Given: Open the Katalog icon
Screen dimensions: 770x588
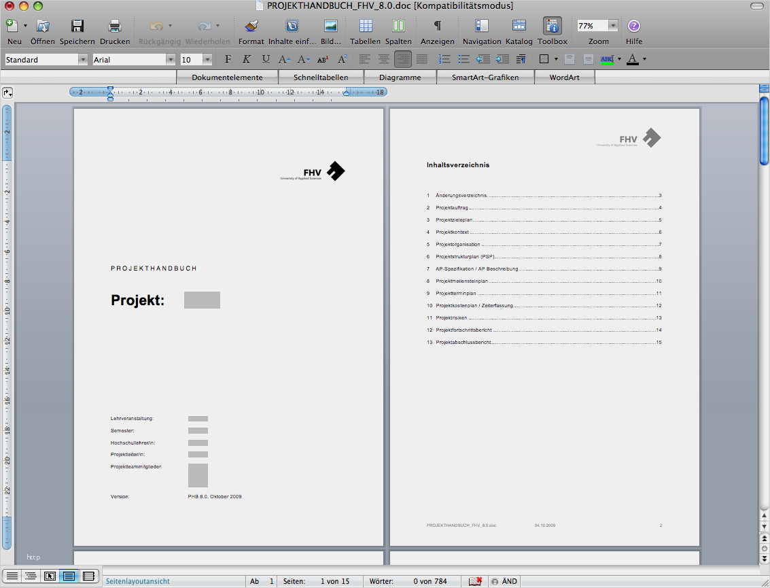Looking at the screenshot, I should (x=519, y=26).
